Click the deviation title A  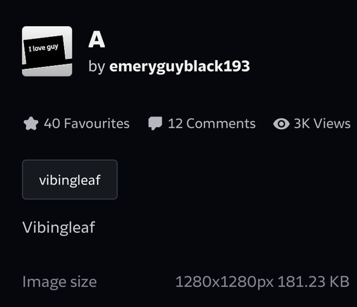coord(96,39)
